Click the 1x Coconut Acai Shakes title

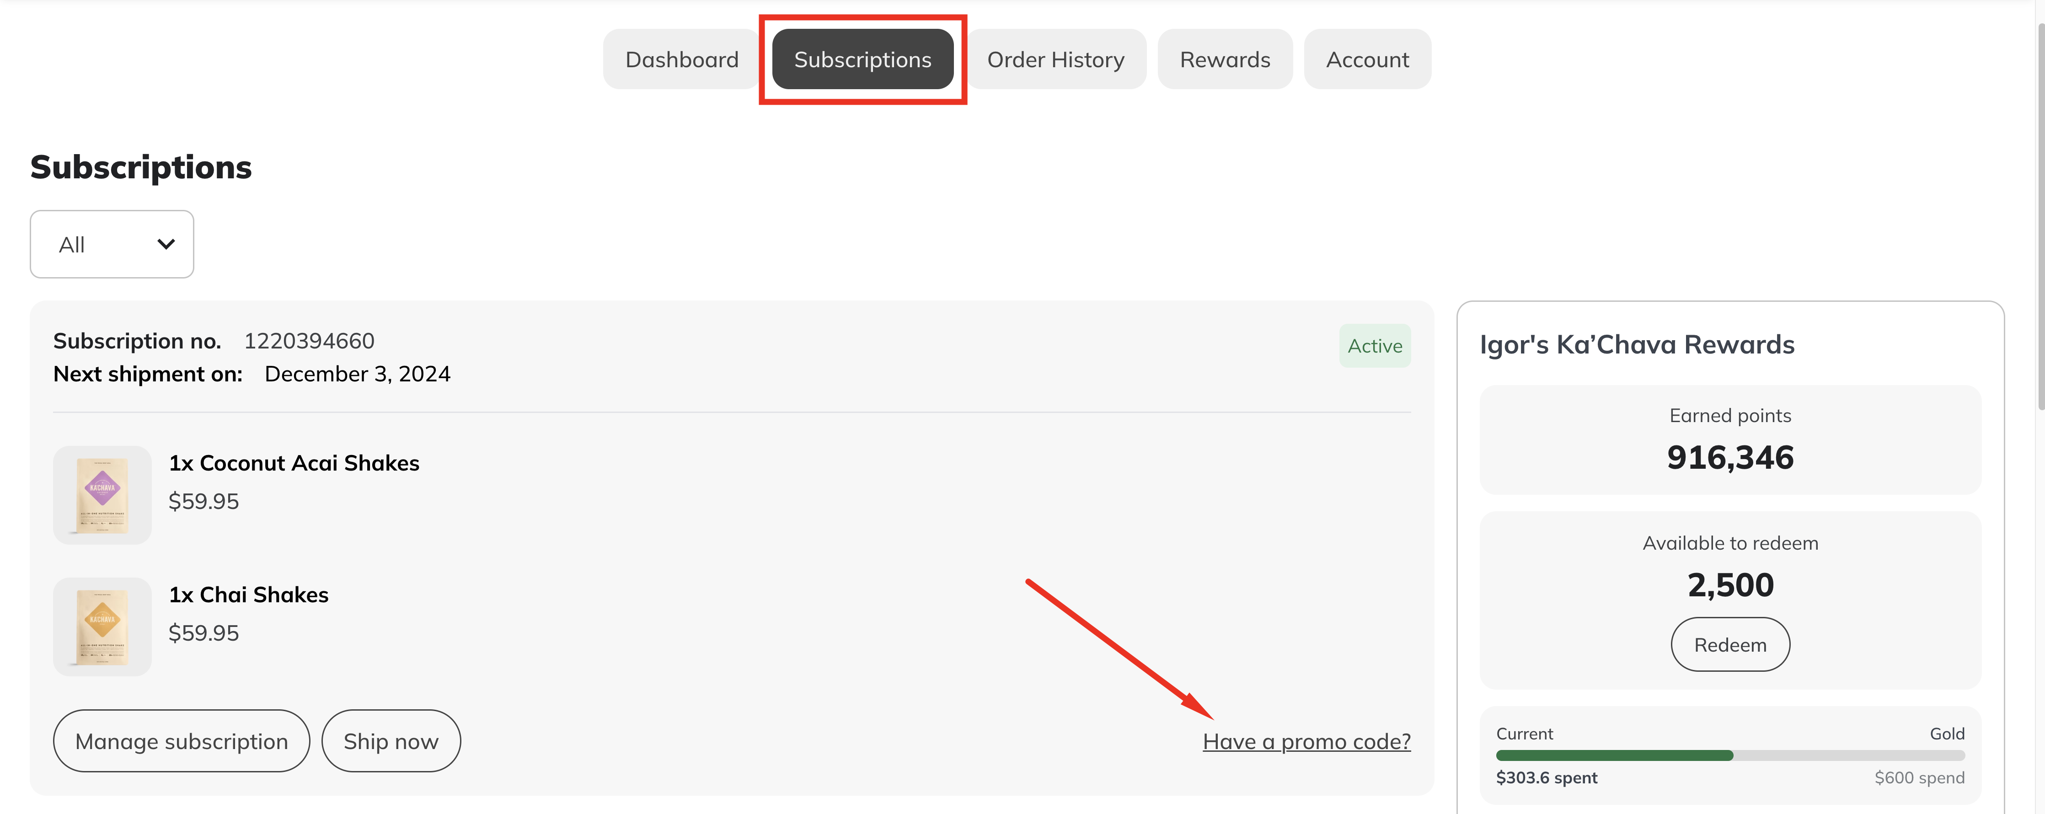(x=294, y=463)
